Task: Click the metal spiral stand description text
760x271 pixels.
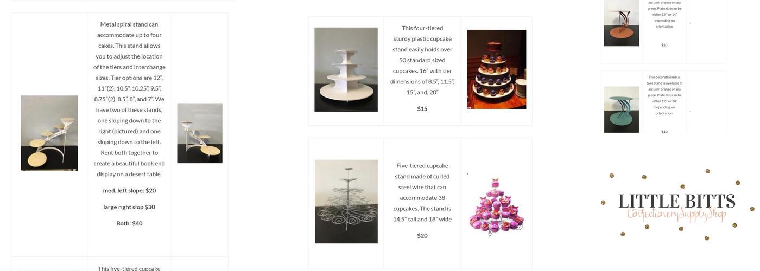Action: coord(129,99)
